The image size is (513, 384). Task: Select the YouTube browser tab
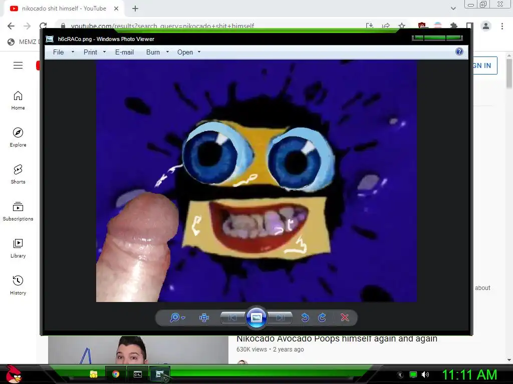point(64,8)
